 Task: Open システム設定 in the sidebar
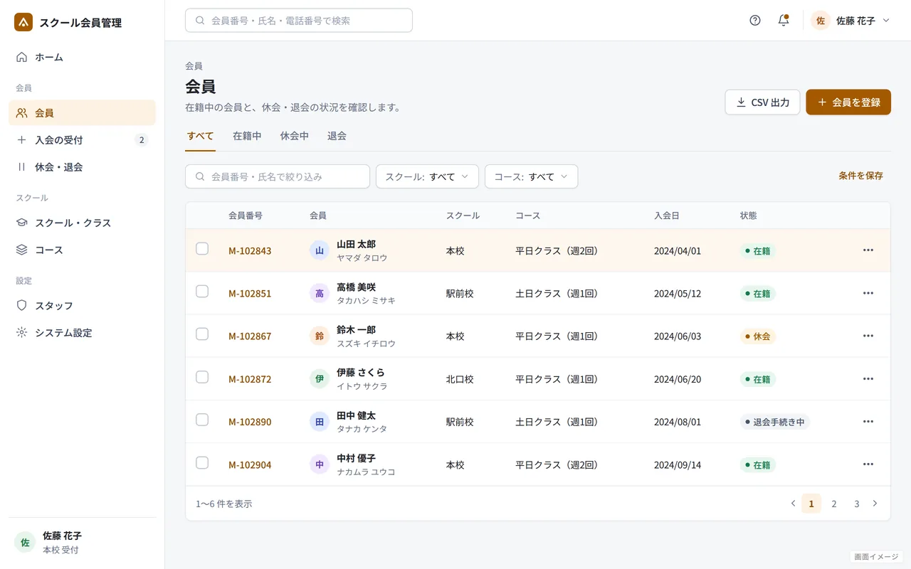click(x=82, y=333)
